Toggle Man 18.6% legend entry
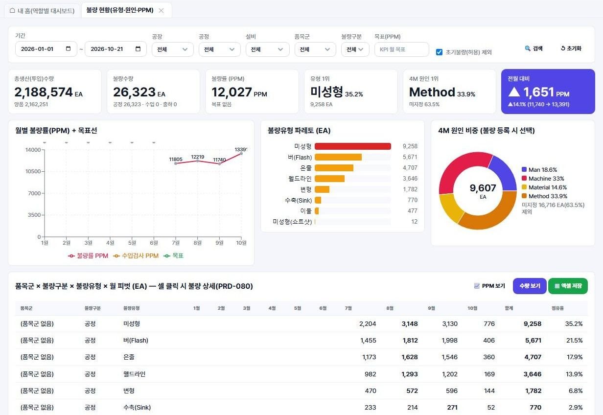 [539, 170]
